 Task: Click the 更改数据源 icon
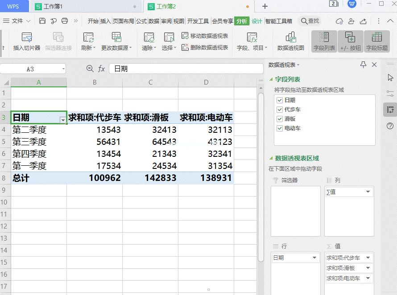click(x=116, y=37)
